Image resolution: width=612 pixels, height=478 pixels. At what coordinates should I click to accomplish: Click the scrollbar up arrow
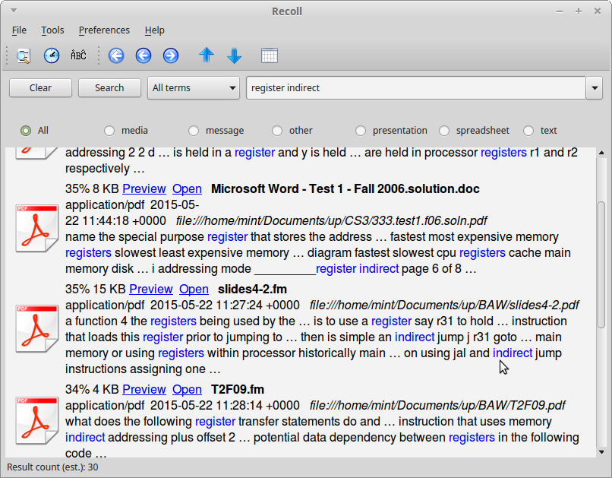tap(601, 153)
